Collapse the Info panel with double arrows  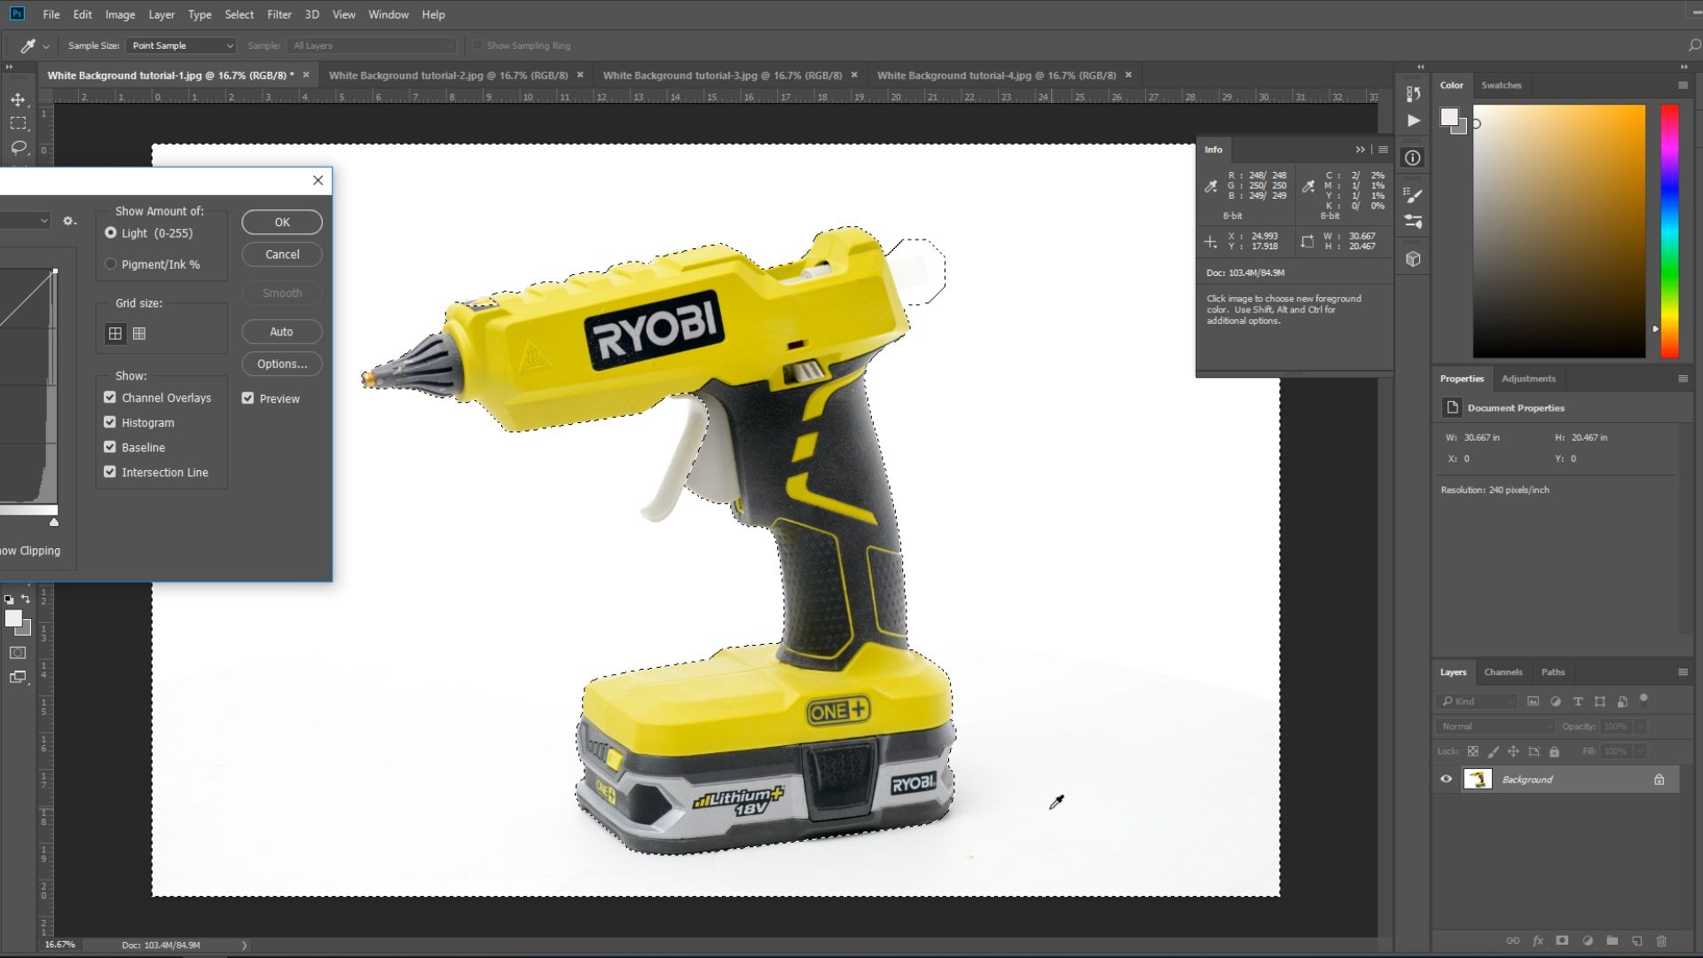coord(1360,149)
